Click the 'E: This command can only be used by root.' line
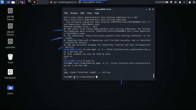The width and height of the screenshot is (196, 110). tap(88, 54)
